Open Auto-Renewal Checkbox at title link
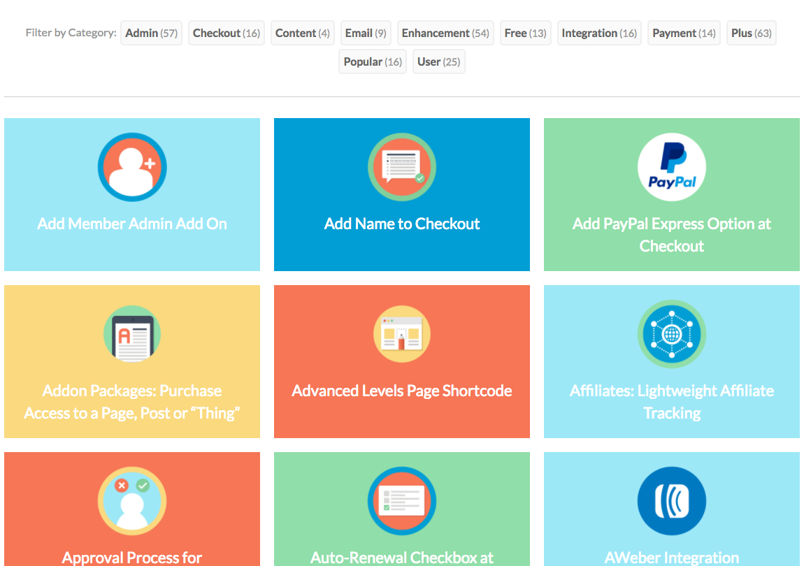804x566 pixels. tap(402, 558)
